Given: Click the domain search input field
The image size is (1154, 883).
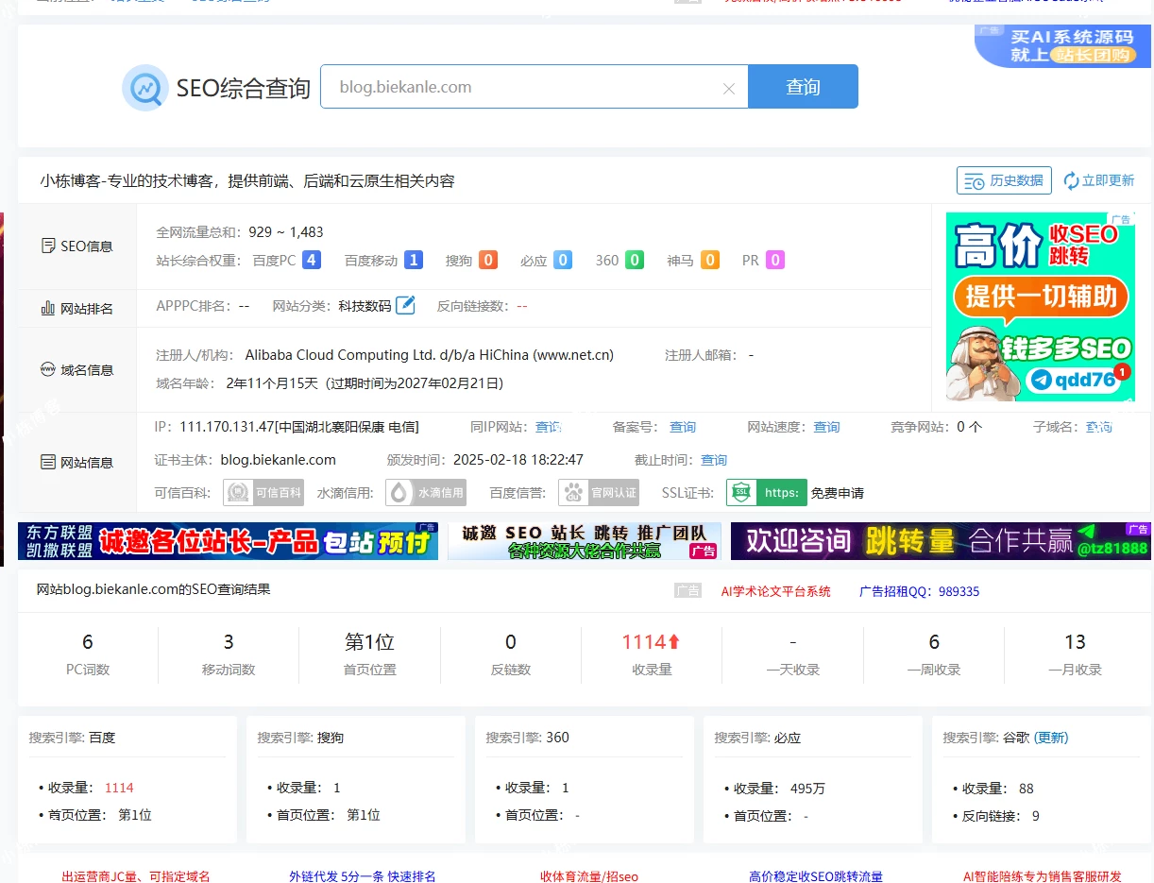Looking at the screenshot, I should 519,87.
